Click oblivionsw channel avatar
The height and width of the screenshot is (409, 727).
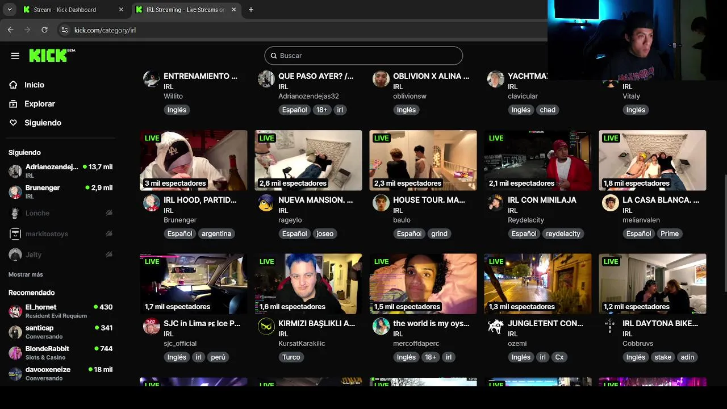[x=381, y=79]
